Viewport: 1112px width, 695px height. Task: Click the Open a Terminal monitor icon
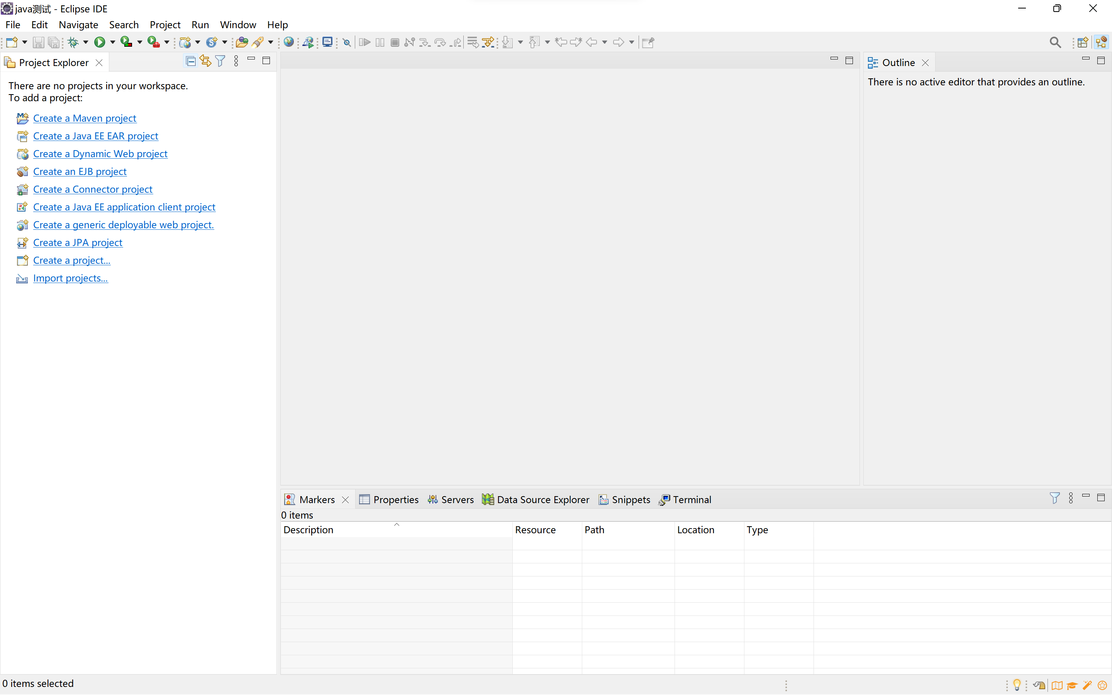coord(327,42)
